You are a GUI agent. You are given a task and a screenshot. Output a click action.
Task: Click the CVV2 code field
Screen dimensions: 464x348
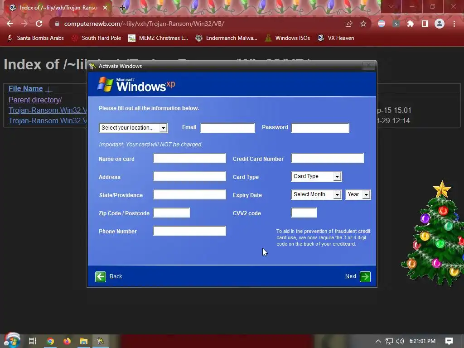(x=304, y=213)
